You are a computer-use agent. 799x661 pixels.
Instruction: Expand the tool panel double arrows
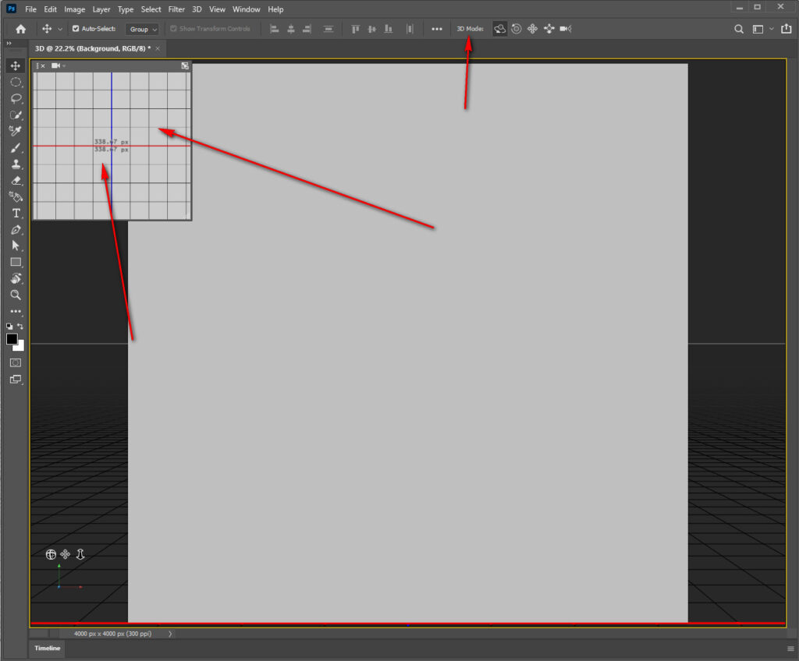tap(9, 44)
